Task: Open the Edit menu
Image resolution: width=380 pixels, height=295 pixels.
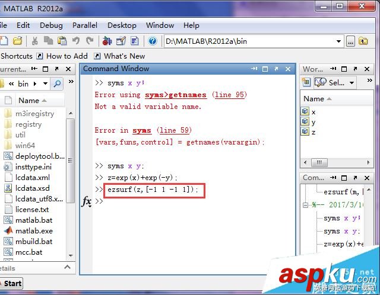Action: click(23, 25)
